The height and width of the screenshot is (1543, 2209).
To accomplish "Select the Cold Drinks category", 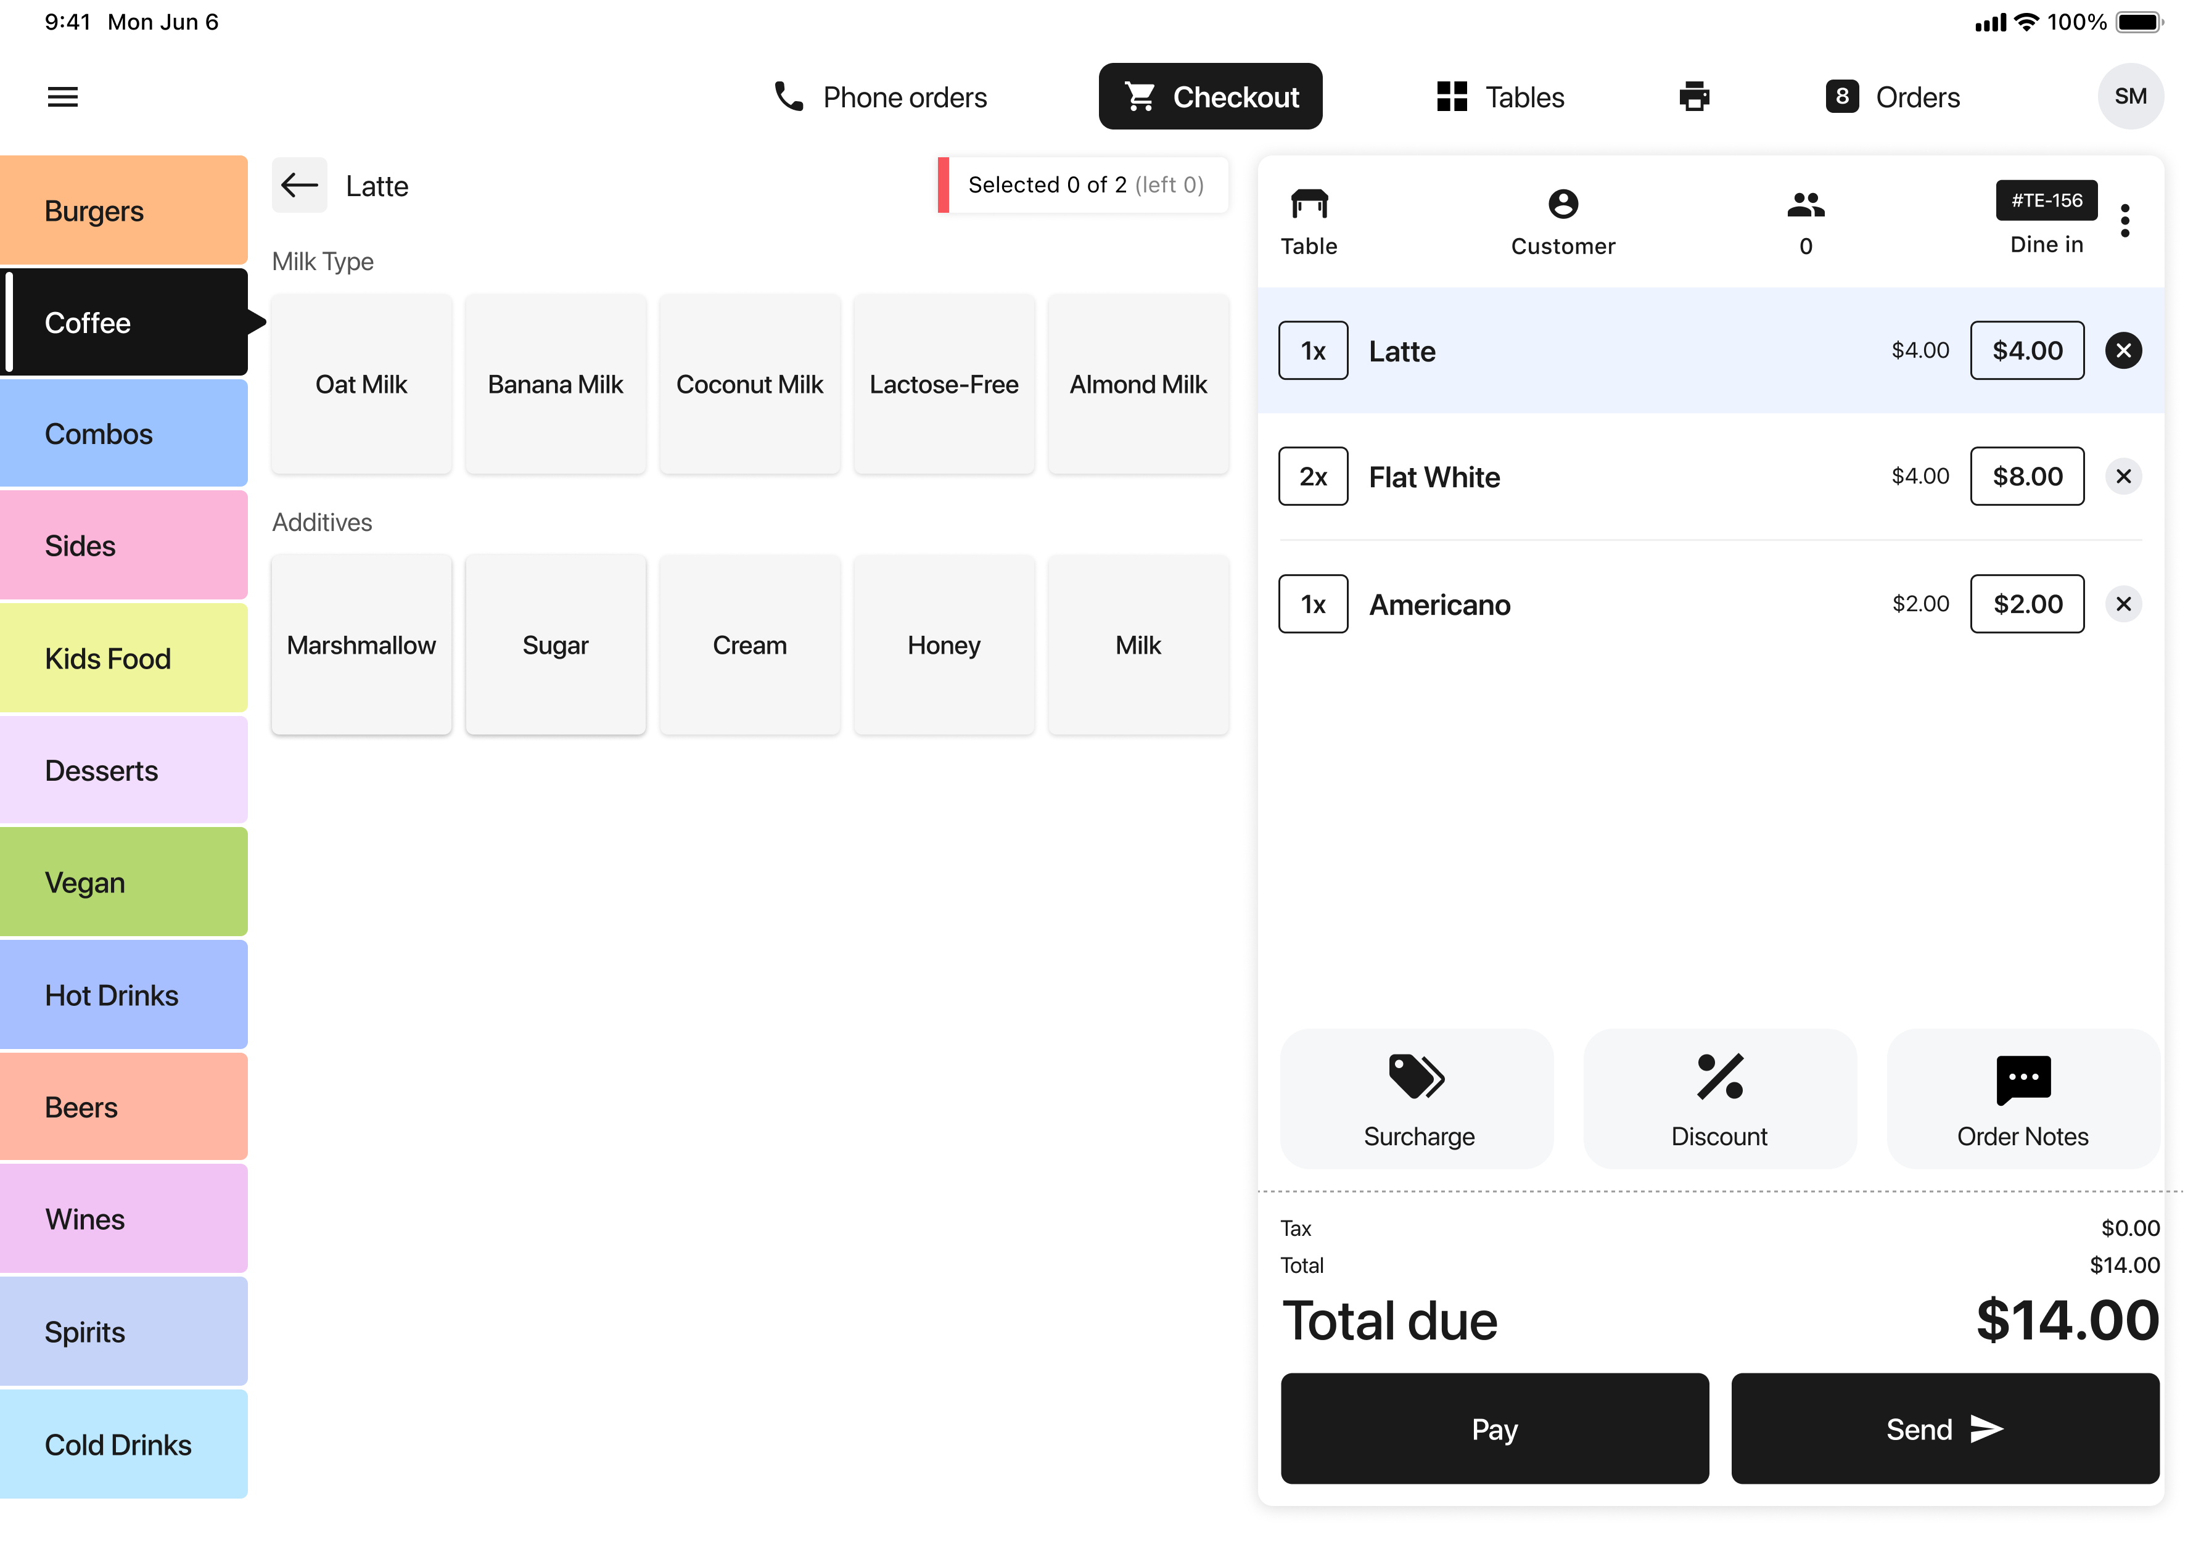I will [x=124, y=1444].
